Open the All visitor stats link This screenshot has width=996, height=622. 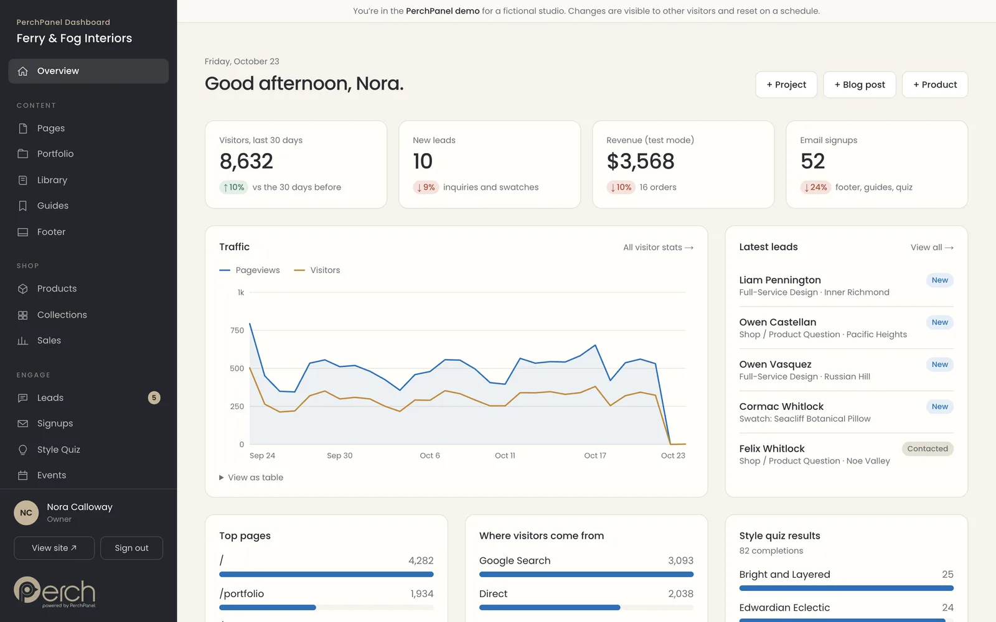click(659, 248)
